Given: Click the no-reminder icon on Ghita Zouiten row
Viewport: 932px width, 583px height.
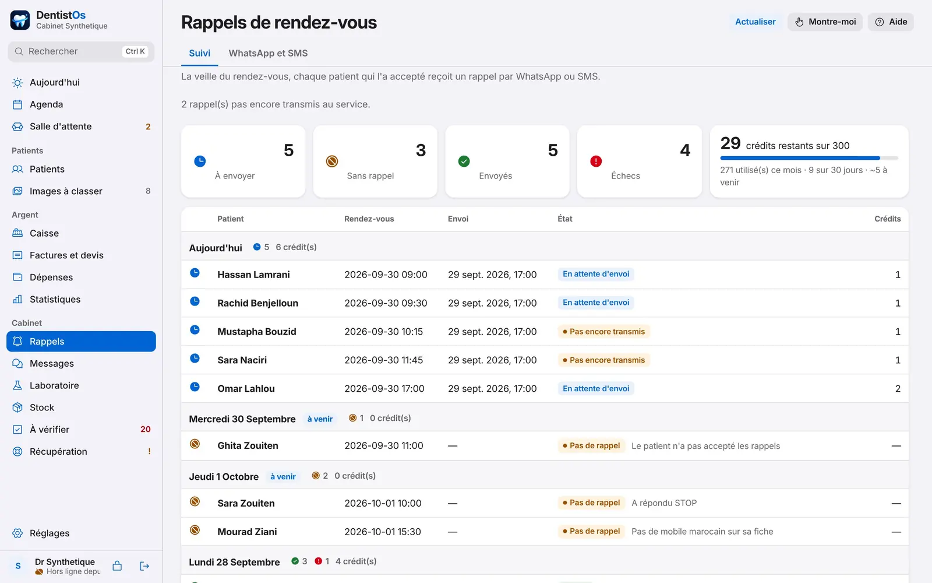Looking at the screenshot, I should (x=195, y=444).
